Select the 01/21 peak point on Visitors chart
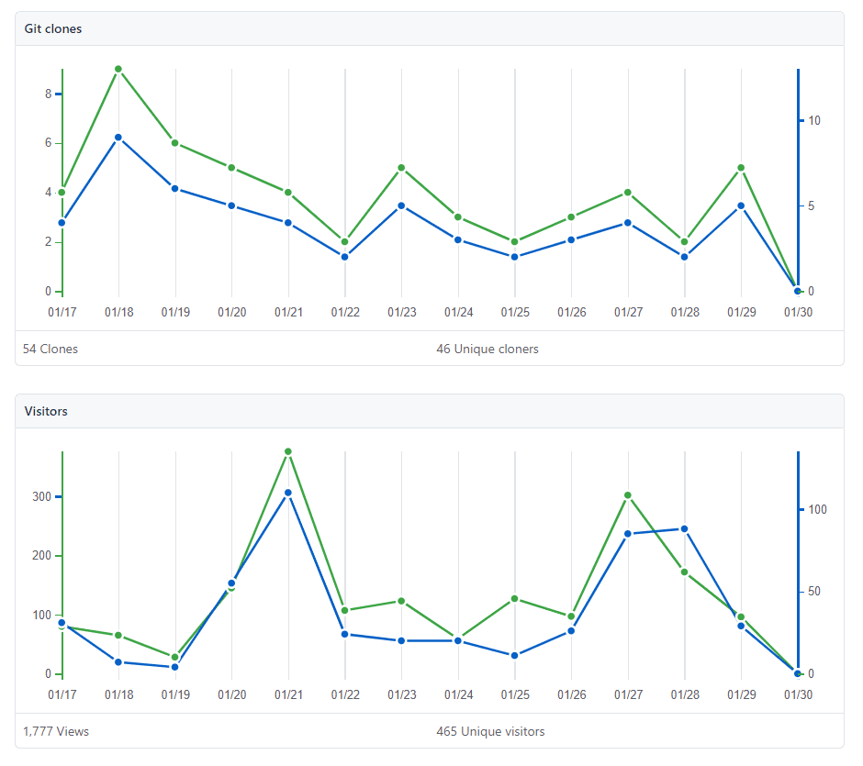Image resolution: width=863 pixels, height=766 pixels. tap(288, 451)
